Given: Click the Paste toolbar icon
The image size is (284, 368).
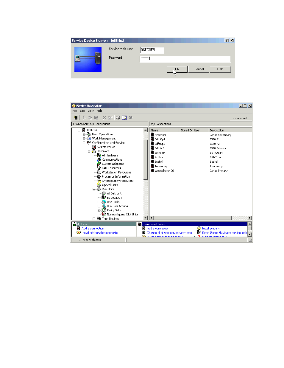Looking at the screenshot, I should click(x=96, y=118).
